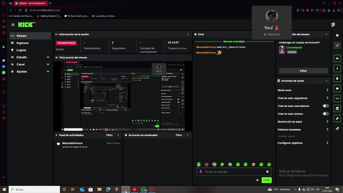Screen dimensions: 343x193
Task: Click the Nuevos mensajes divider label
Action: pyautogui.click(x=234, y=42)
